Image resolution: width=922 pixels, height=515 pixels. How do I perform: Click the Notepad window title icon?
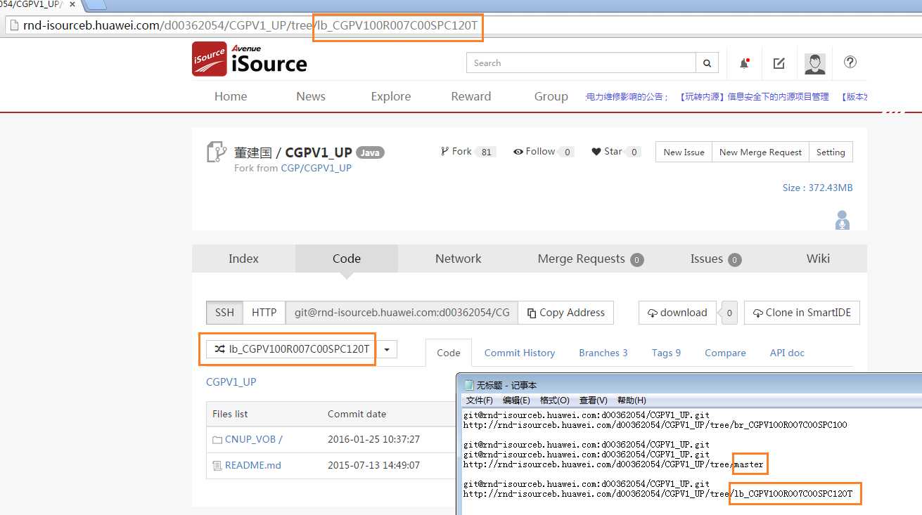469,385
